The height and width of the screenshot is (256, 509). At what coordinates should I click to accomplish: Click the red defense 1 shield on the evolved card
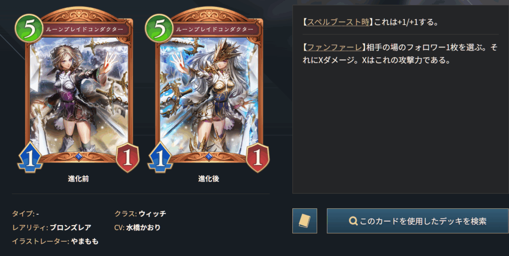pyautogui.click(x=258, y=158)
